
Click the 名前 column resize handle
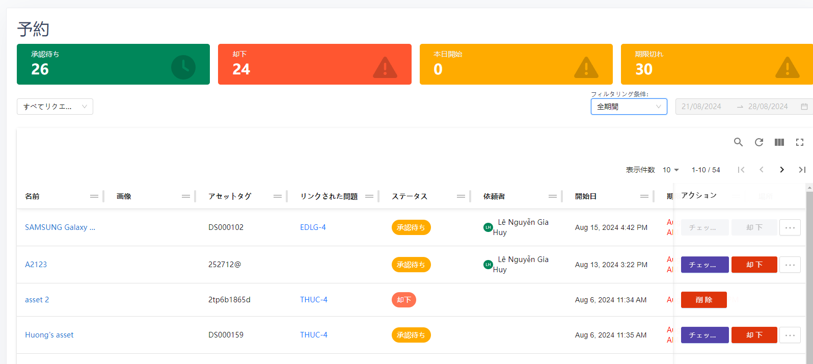103,196
